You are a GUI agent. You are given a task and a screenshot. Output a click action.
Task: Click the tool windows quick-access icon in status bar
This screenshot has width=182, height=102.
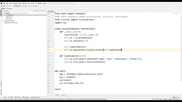point(1,99)
